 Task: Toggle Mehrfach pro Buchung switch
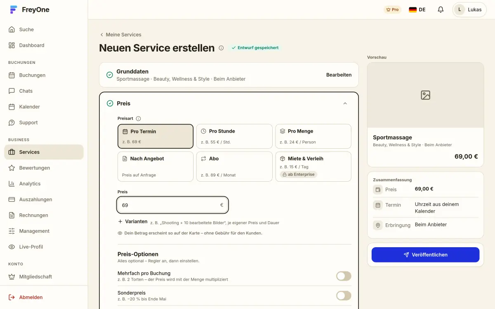tap(344, 276)
